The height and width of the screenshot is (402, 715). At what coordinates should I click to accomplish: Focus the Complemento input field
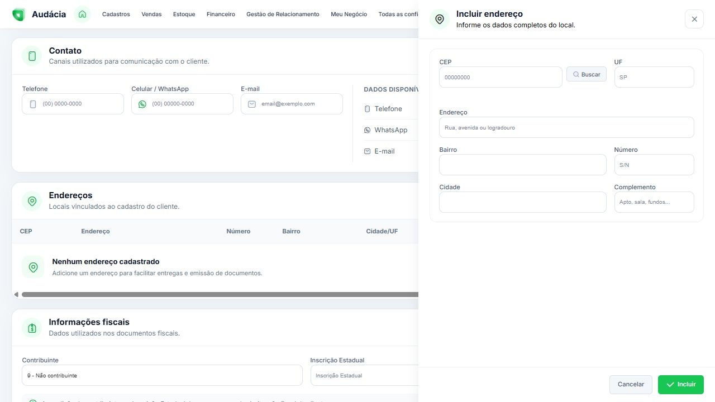[654, 202]
